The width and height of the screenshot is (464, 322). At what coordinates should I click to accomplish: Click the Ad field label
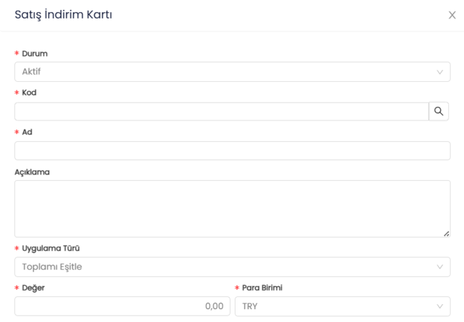tap(27, 132)
